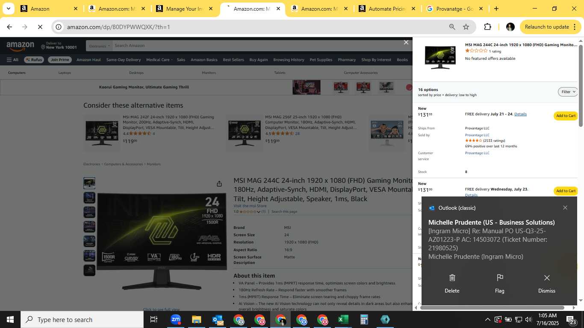Open Amazon Haul in nav bar

click(88, 60)
